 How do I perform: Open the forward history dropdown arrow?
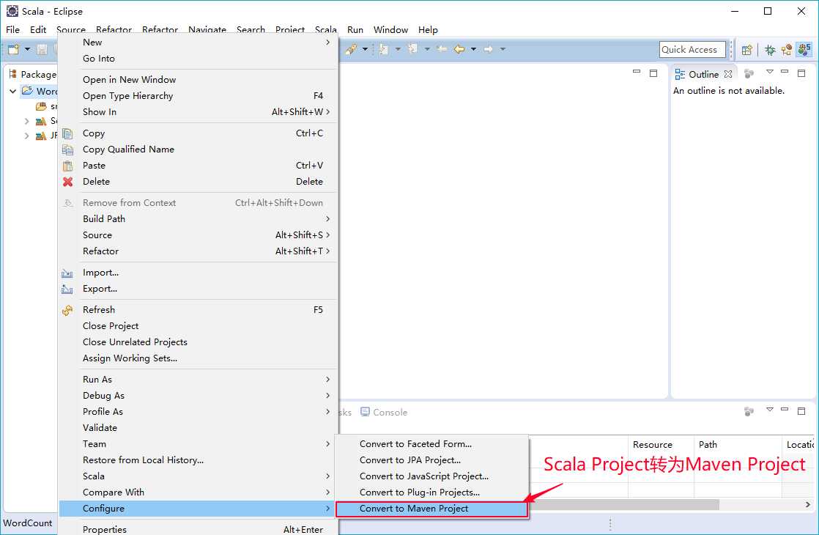(503, 49)
